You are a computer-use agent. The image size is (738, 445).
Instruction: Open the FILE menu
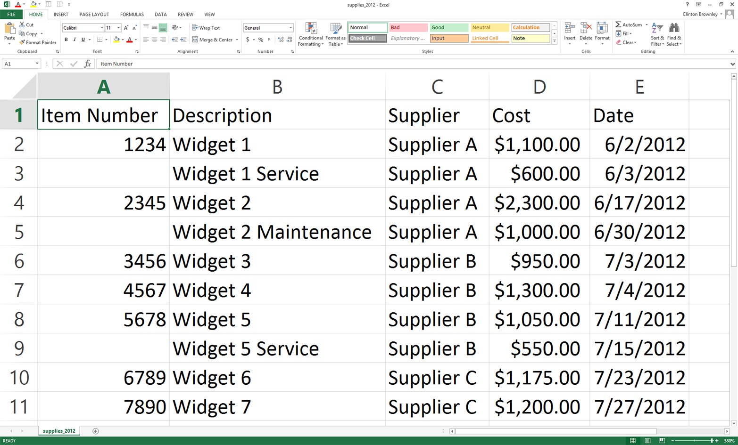click(10, 14)
